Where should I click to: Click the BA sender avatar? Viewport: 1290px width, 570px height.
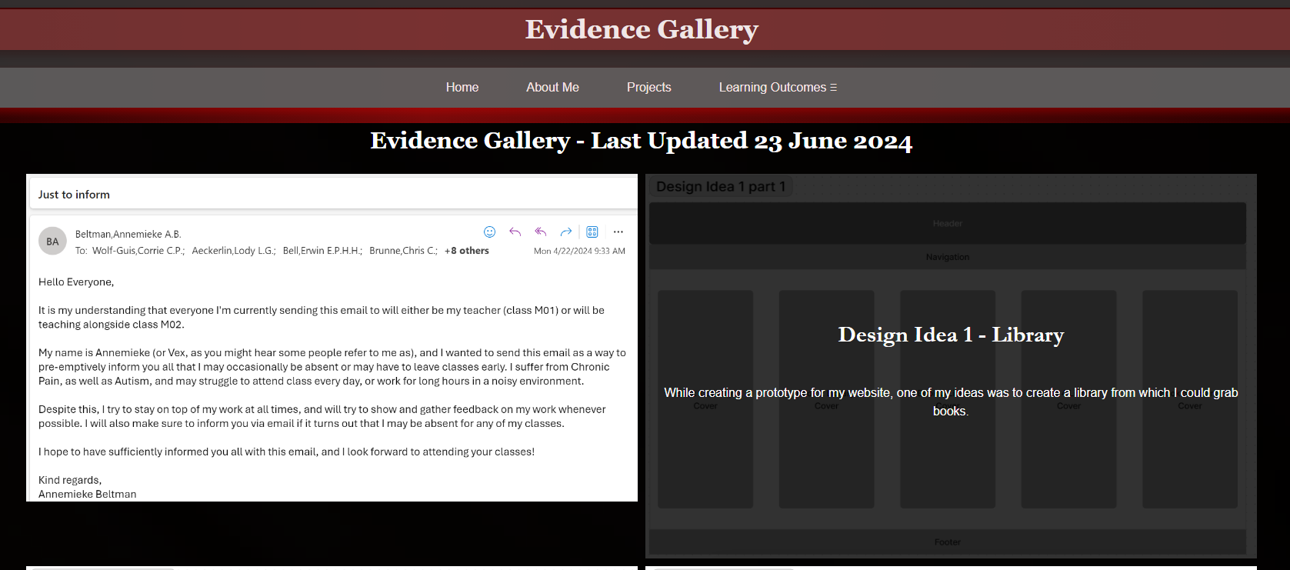click(52, 242)
